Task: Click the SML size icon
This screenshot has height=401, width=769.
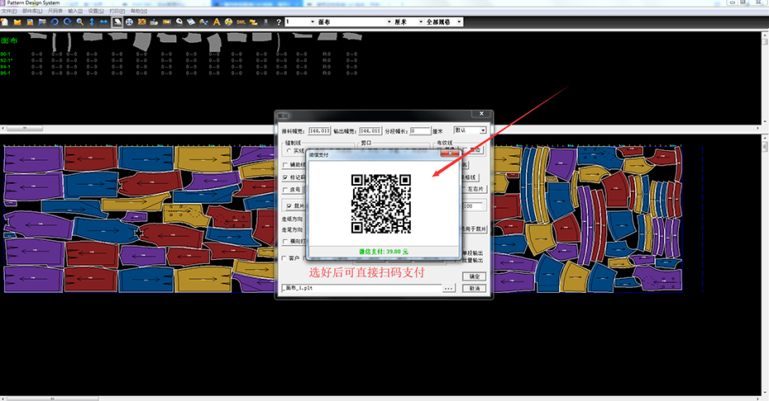Action: 240,21
